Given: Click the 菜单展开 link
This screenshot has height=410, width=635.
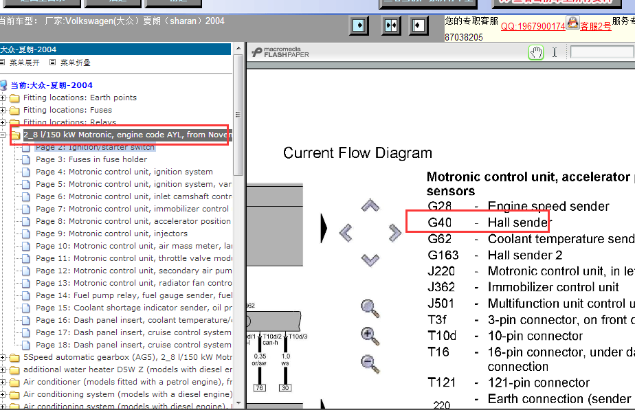Looking at the screenshot, I should click(24, 62).
